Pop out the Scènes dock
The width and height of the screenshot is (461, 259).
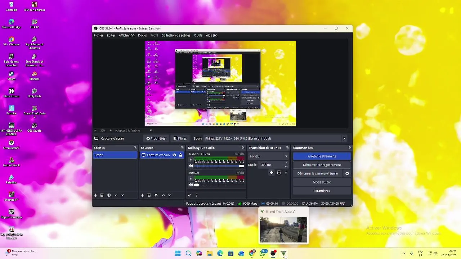tap(135, 148)
